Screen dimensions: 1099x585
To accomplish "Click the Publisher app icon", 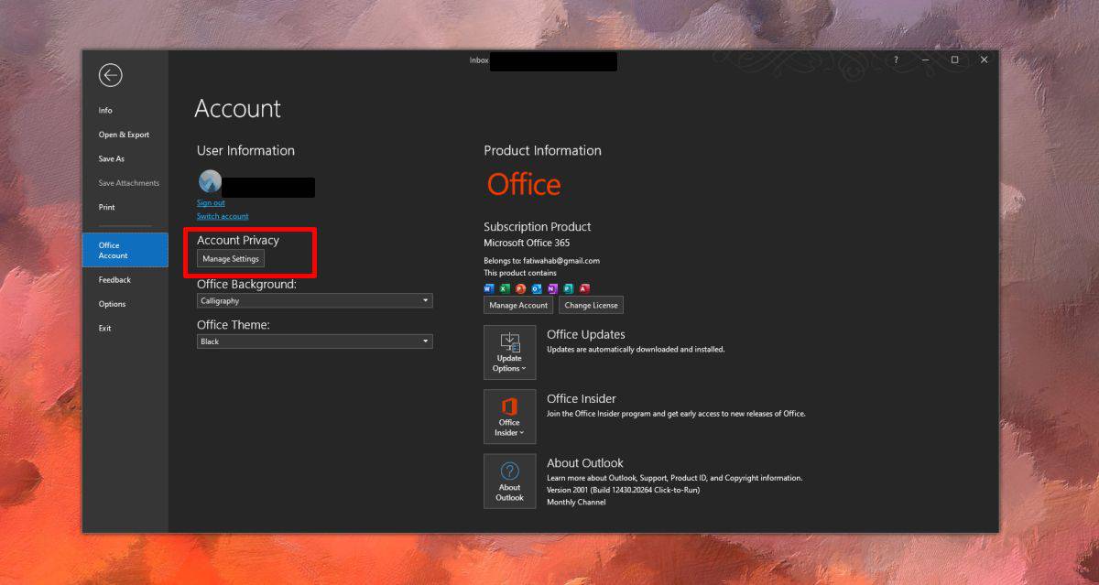I will tap(568, 288).
